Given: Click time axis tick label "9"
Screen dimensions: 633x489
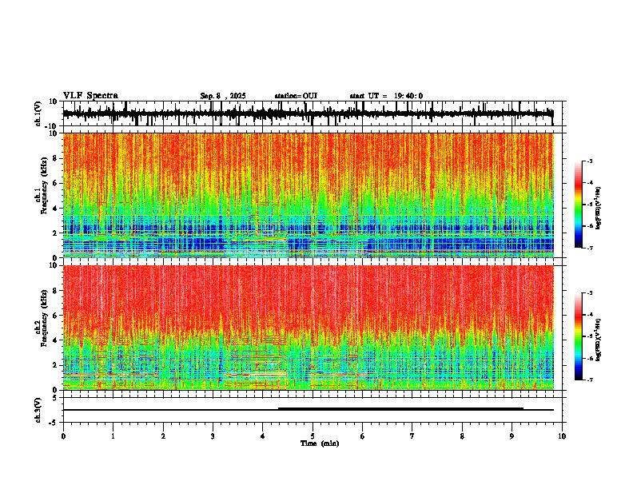Looking at the screenshot, I should click(x=512, y=436).
